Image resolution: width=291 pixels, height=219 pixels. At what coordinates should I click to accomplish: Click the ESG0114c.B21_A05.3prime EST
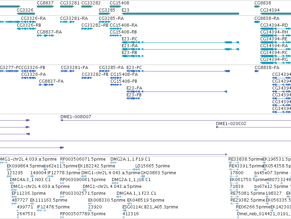124,210
